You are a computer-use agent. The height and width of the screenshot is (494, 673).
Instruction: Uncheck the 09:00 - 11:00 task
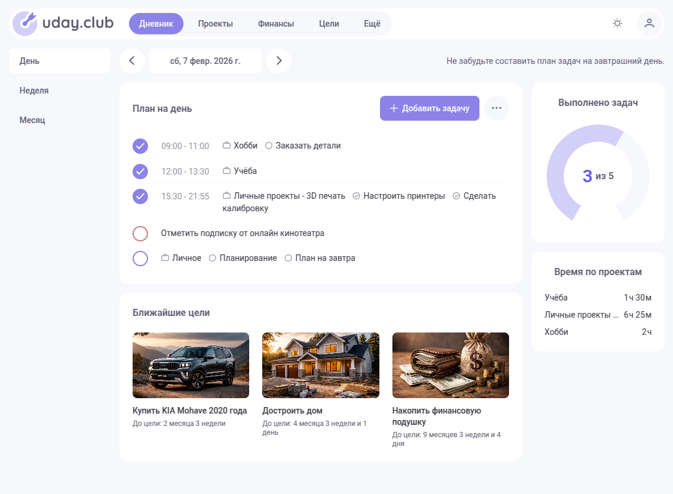click(140, 146)
